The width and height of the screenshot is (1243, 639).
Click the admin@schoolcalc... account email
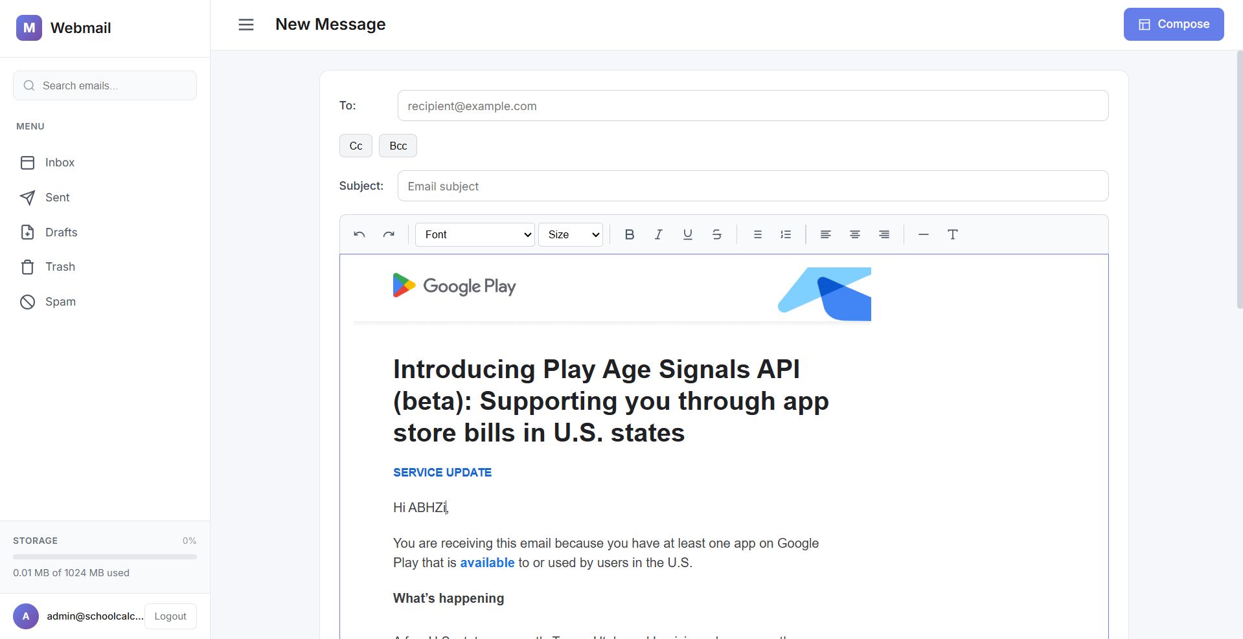click(x=95, y=616)
